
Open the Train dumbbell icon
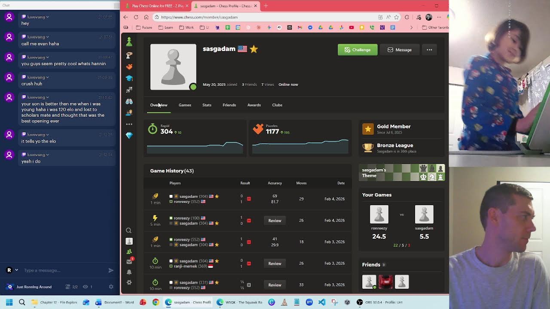pyautogui.click(x=129, y=90)
